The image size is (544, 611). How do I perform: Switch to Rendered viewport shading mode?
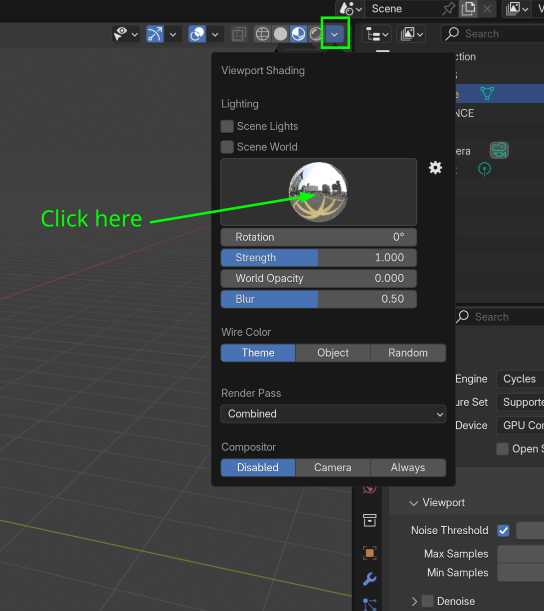click(316, 34)
